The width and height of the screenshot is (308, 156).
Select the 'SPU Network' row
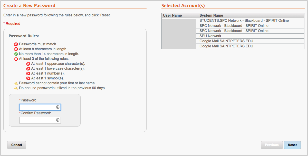tap(233, 36)
